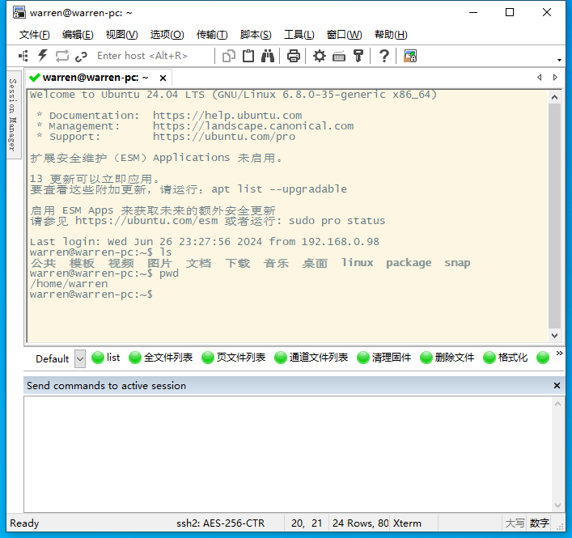Viewport: 572px width, 538px height.
Task: Click the 格式化 button
Action: pos(505,358)
